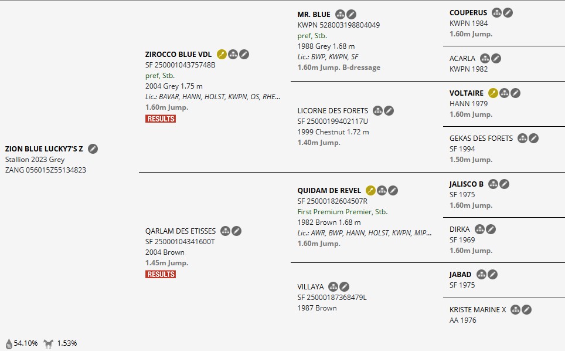Click the yellow icon next to Voltaire
This screenshot has height=351, width=565.
click(493, 93)
